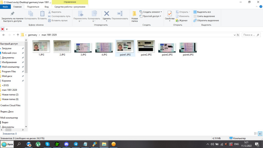Navigate up one folder with the up arrow

[18, 35]
